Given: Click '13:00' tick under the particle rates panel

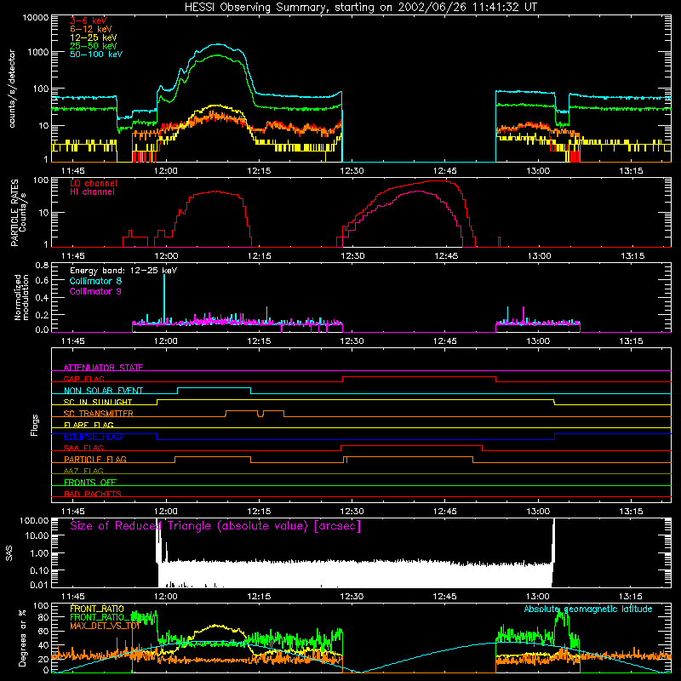Looking at the screenshot, I should click(539, 256).
